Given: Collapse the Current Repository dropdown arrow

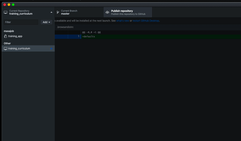Looking at the screenshot, I should tap(51, 12).
